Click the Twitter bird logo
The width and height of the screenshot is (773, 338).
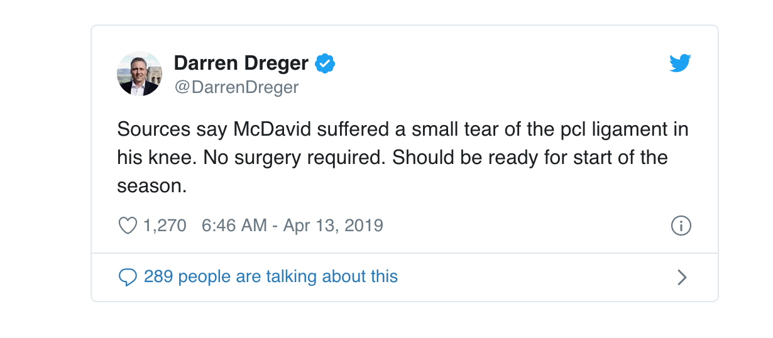pyautogui.click(x=680, y=63)
